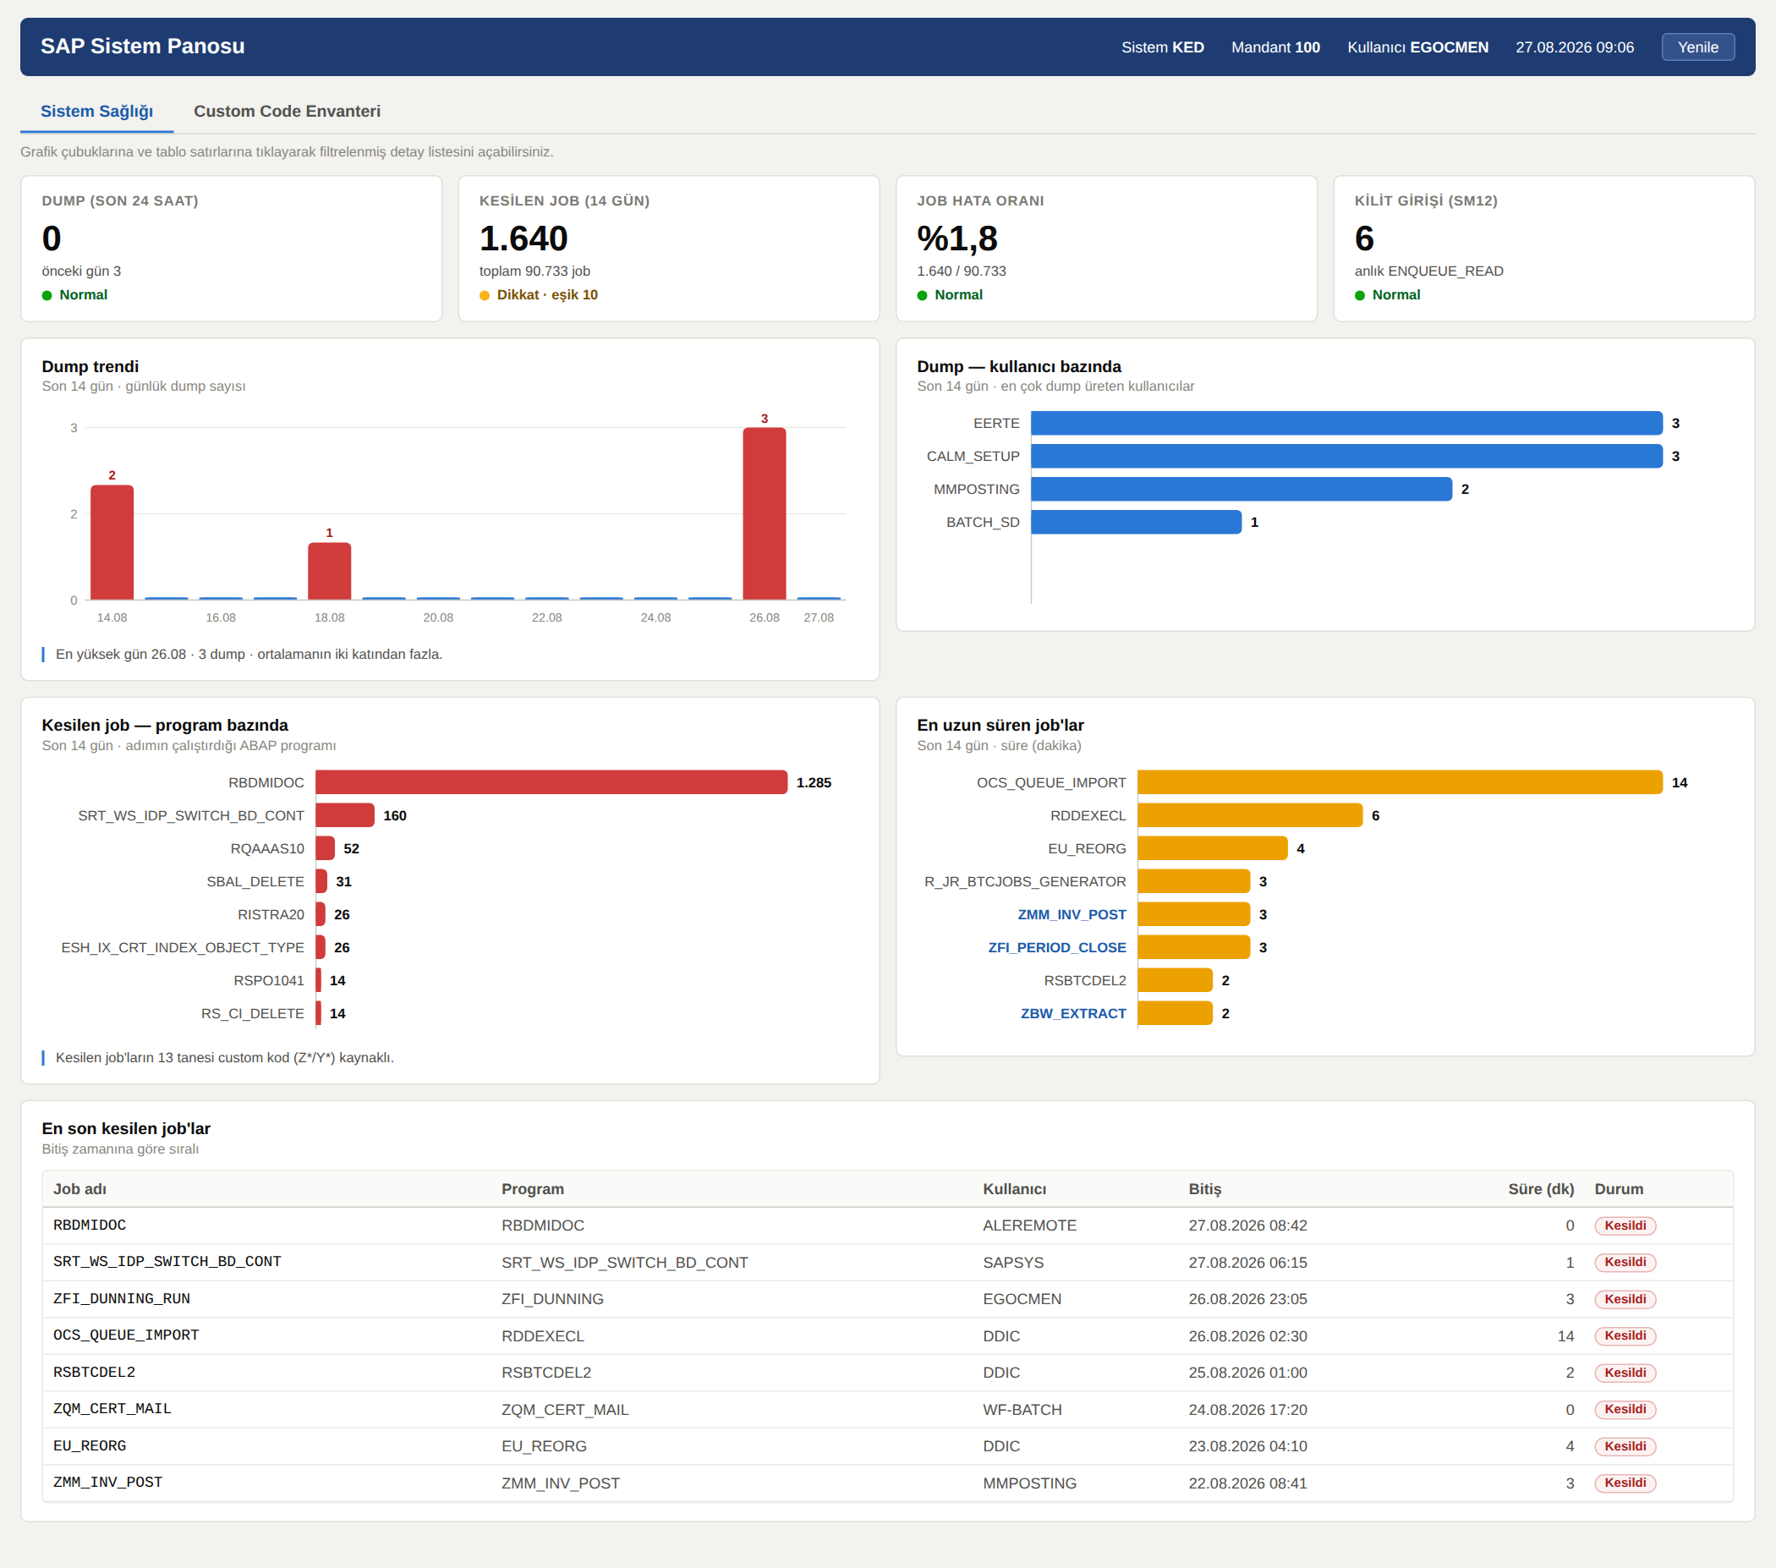The image size is (1776, 1568).
Task: Click the 14.08 dump trend bar
Action: (x=112, y=542)
